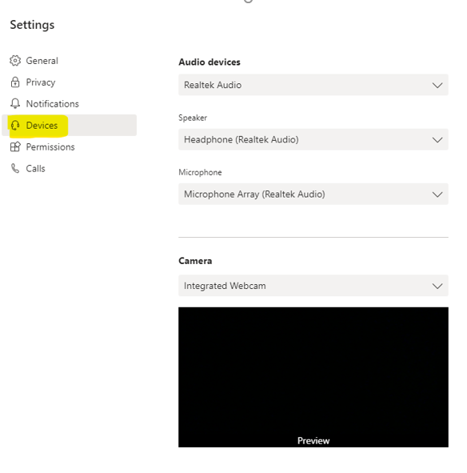The width and height of the screenshot is (467, 473).
Task: Click the Privacy lock icon
Action: coord(15,82)
